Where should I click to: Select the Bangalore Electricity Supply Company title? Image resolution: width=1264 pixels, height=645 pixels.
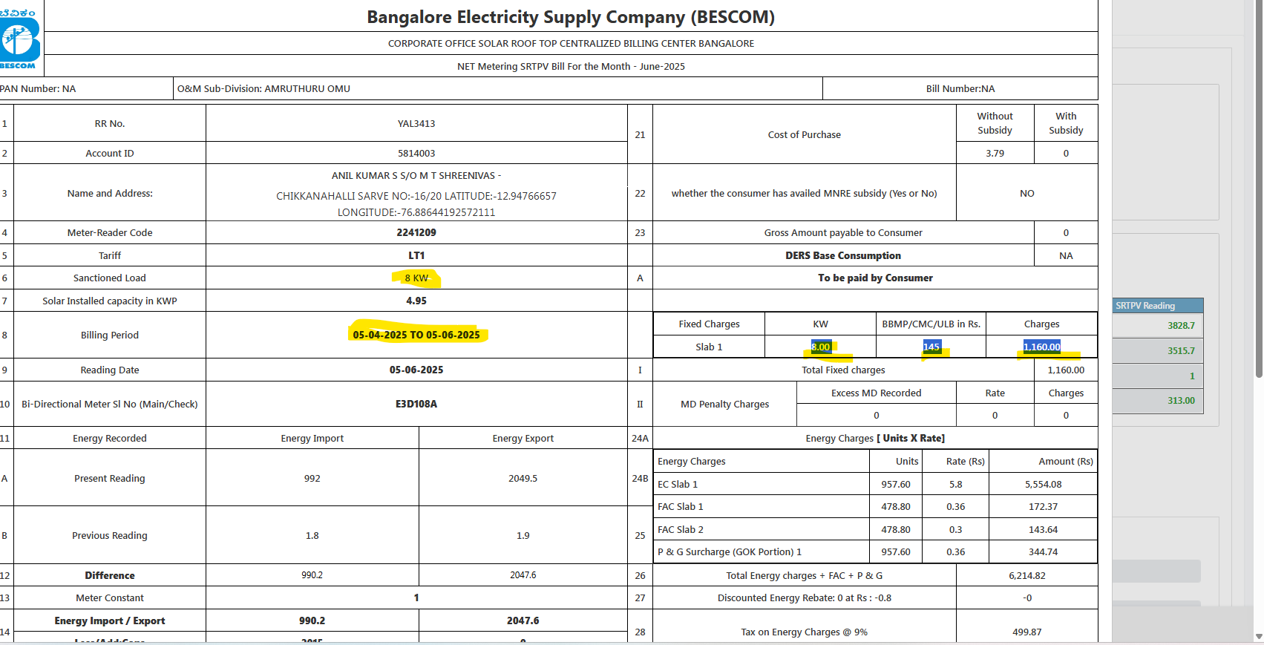click(571, 17)
